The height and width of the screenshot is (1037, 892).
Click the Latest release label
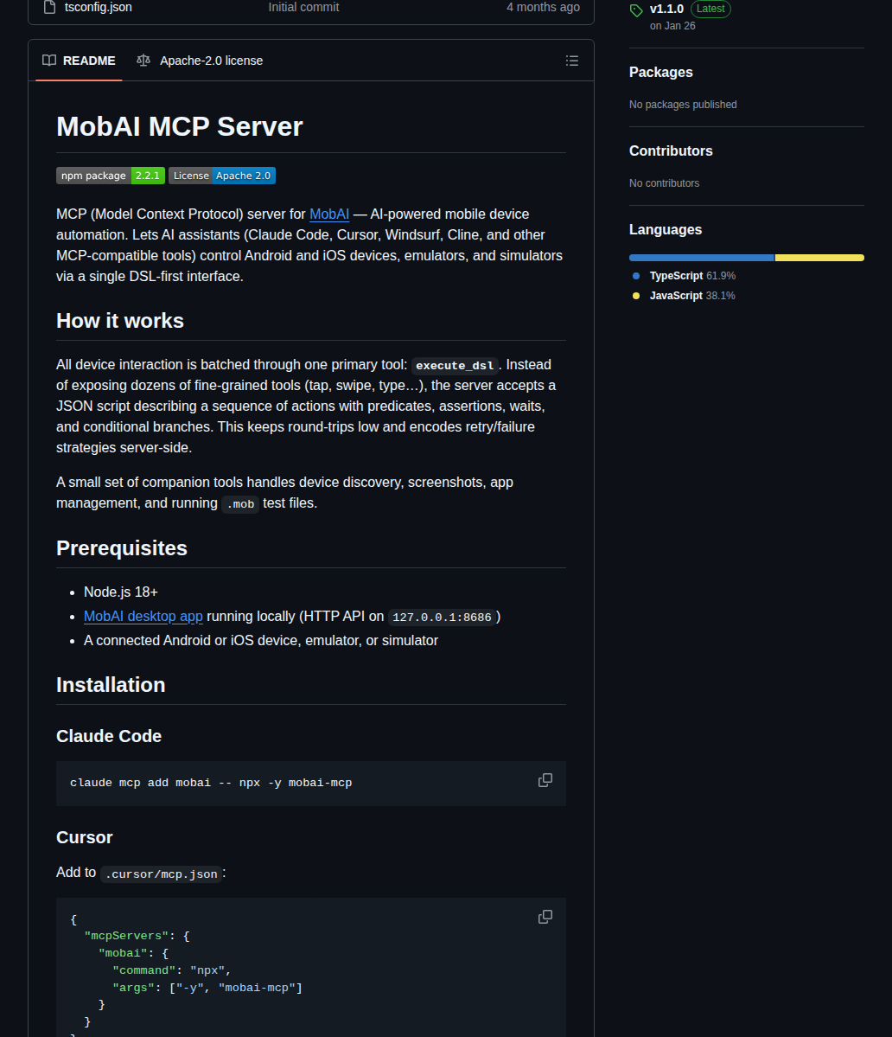click(x=710, y=9)
